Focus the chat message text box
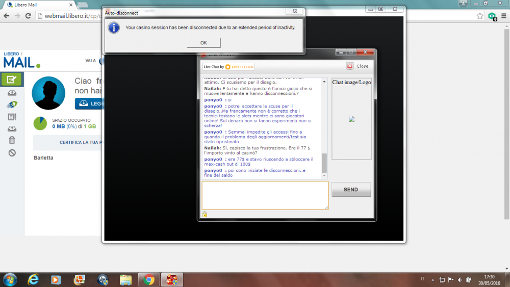The height and width of the screenshot is (287, 510). click(x=265, y=195)
